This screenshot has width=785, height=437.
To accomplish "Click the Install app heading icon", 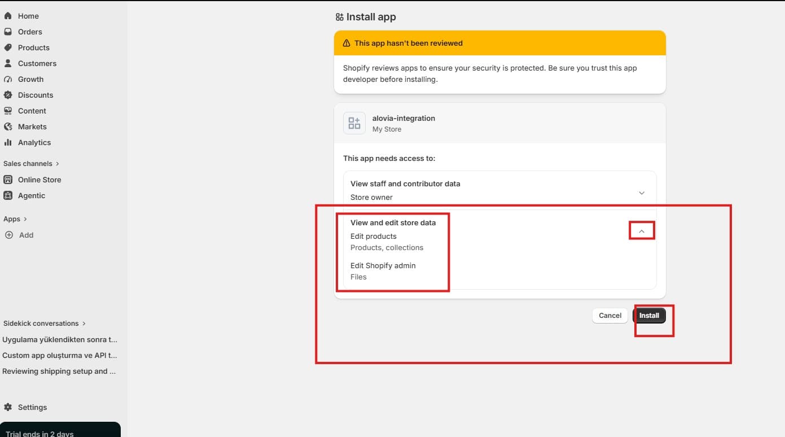I will pos(339,17).
